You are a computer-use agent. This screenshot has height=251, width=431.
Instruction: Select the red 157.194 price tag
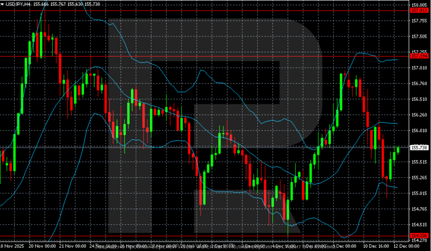click(x=419, y=56)
